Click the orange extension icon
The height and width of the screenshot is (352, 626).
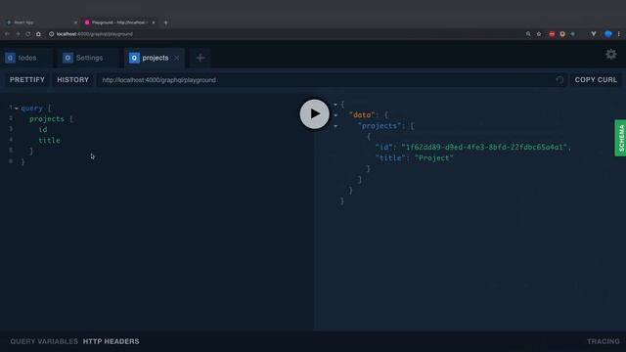point(562,34)
